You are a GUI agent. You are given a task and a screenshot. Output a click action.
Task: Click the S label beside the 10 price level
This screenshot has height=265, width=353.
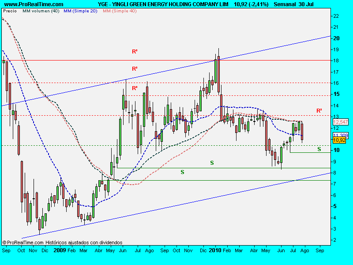click(x=319, y=149)
